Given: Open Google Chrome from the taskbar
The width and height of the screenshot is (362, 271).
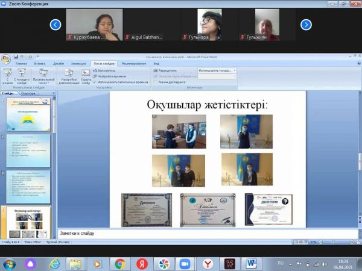Looking at the screenshot, I should coord(119,263).
